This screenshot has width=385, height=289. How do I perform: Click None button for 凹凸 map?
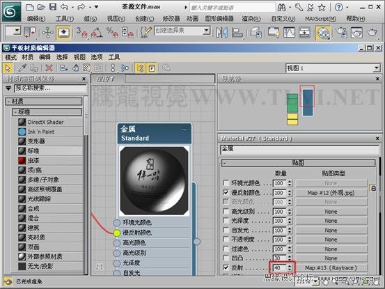331,258
